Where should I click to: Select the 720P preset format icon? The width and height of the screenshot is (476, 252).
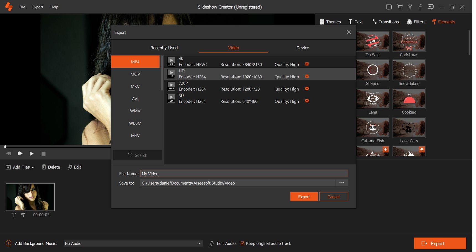tap(171, 86)
